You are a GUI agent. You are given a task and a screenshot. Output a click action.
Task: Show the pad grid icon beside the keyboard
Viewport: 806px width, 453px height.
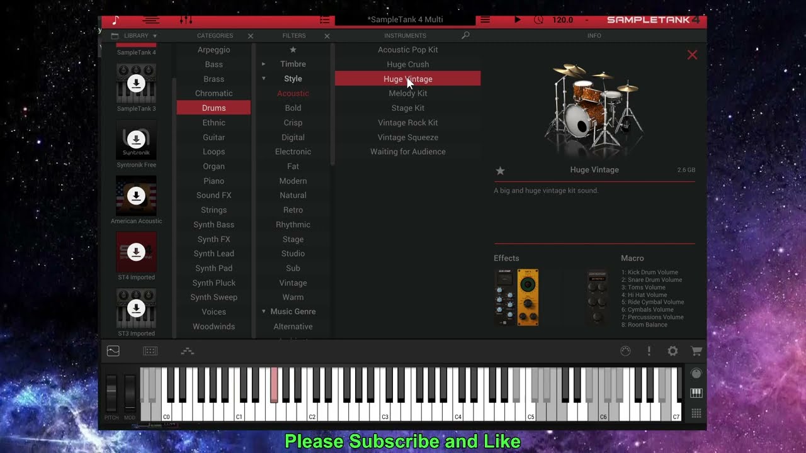point(696,413)
